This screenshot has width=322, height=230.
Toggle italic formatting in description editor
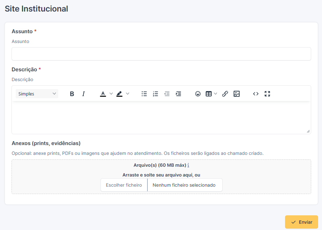tap(83, 94)
